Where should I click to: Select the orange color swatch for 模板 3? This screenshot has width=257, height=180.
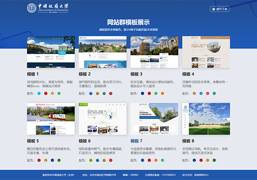(x=163, y=93)
